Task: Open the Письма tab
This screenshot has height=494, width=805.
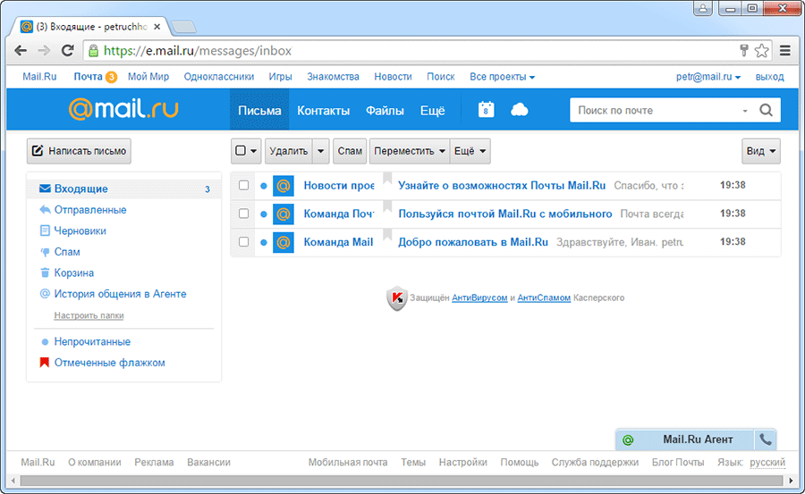Action: (x=259, y=109)
